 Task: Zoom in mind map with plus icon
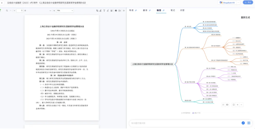coord(238,105)
